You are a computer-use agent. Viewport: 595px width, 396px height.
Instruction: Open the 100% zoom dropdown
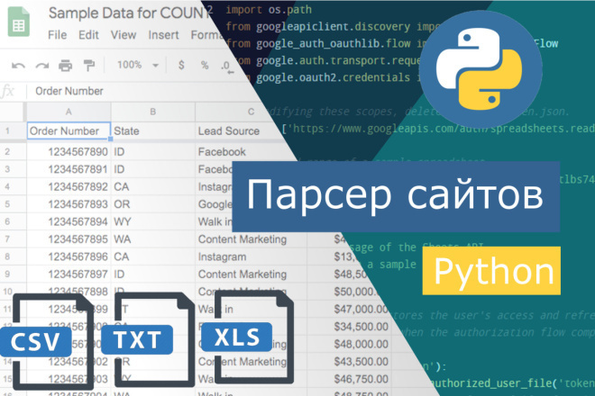pos(137,65)
